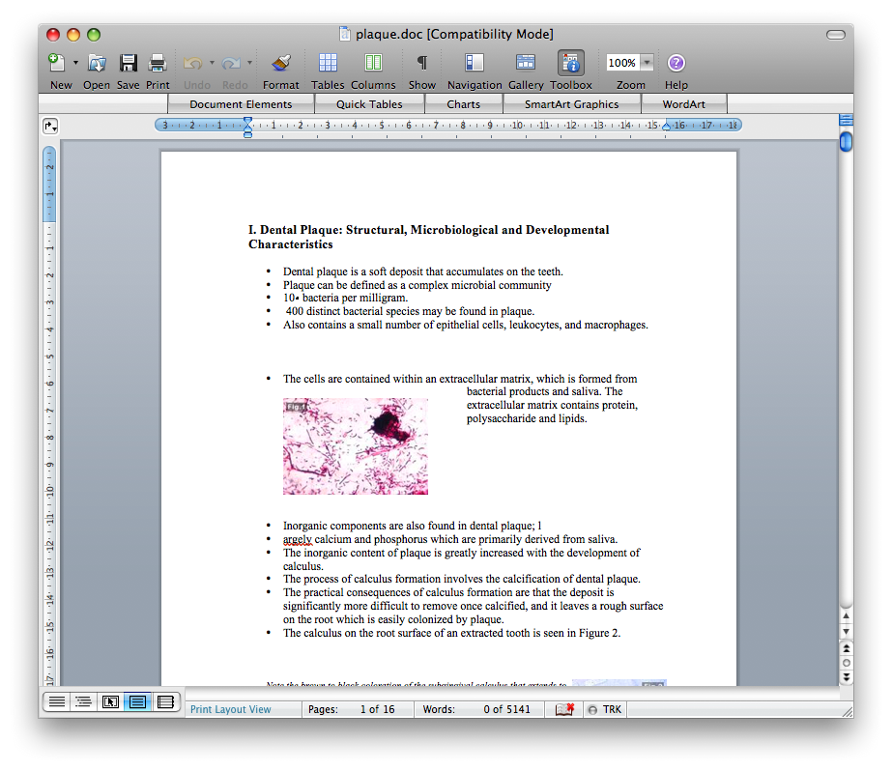This screenshot has height=771, width=892.
Task: Open the tab stop type selector
Action: click(49, 126)
